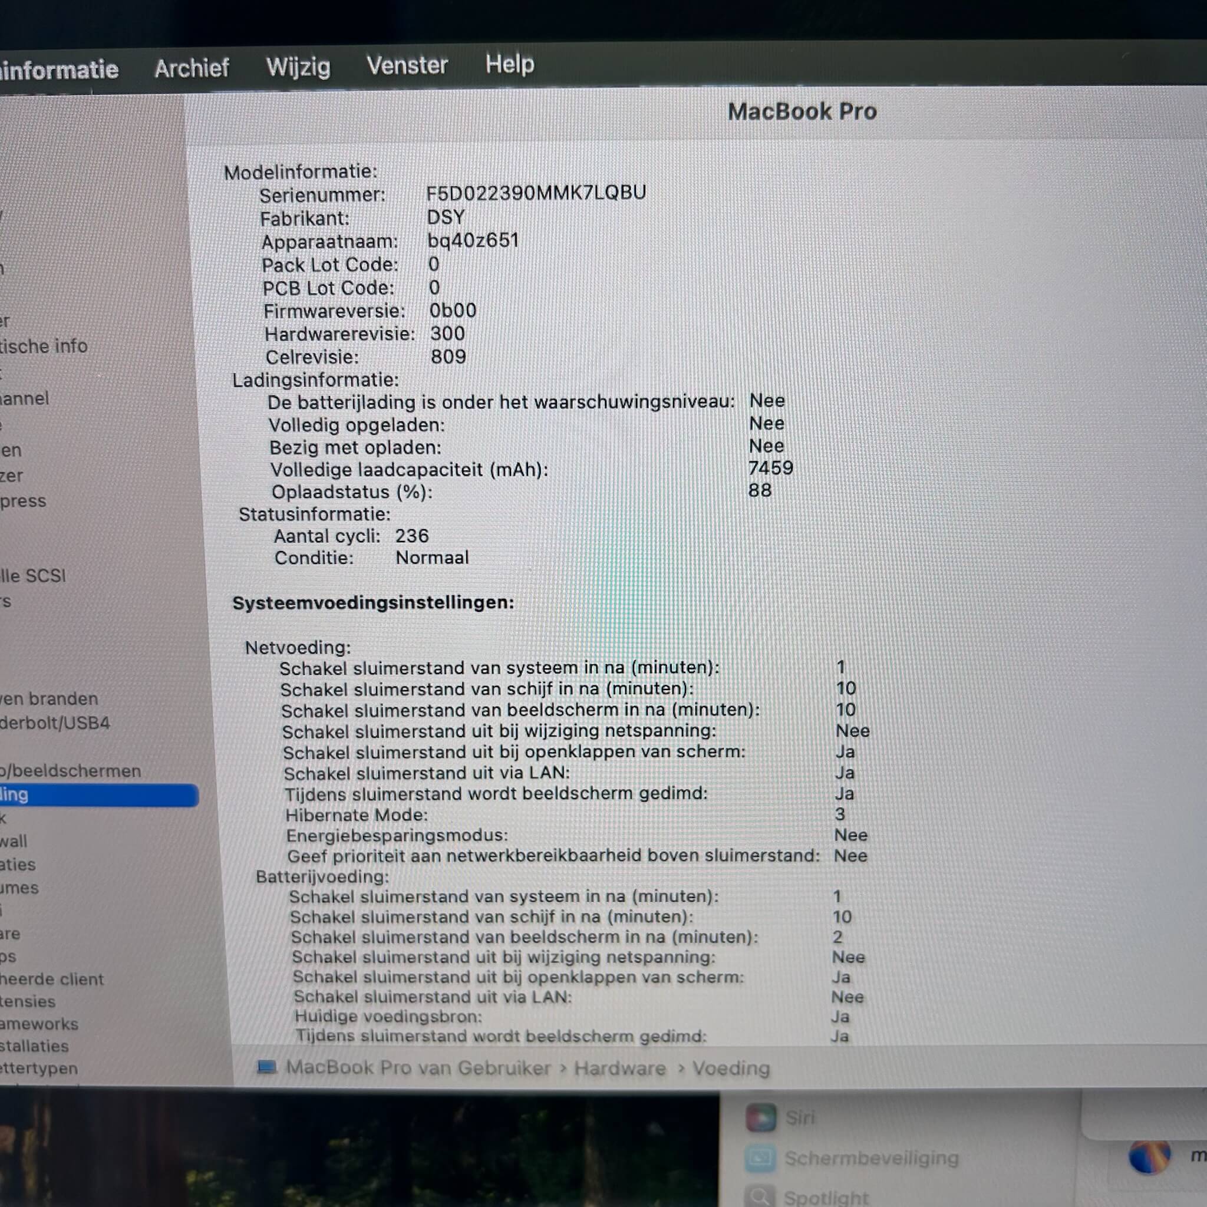Select the sidebar row ending in 'wall'

click(14, 842)
